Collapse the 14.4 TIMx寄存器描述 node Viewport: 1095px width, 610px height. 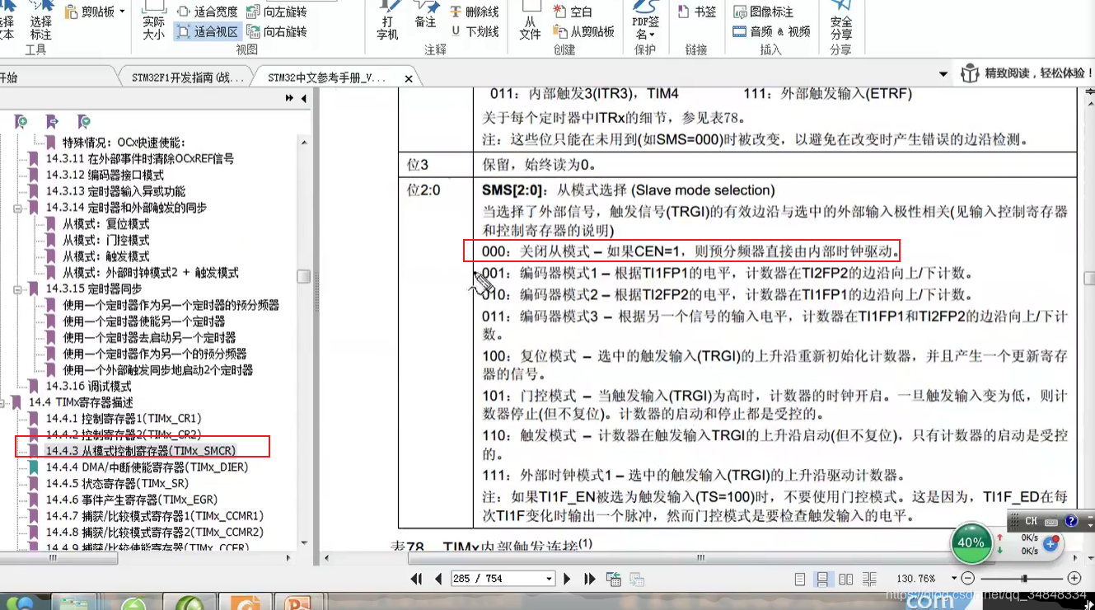[x=2, y=403]
